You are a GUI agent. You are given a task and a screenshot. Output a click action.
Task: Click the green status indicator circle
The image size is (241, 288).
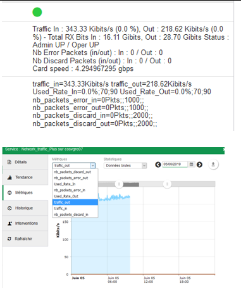[37, 12]
